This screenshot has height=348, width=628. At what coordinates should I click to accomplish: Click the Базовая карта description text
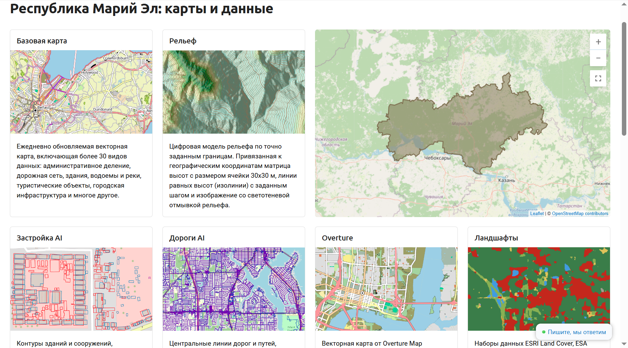[x=79, y=171]
